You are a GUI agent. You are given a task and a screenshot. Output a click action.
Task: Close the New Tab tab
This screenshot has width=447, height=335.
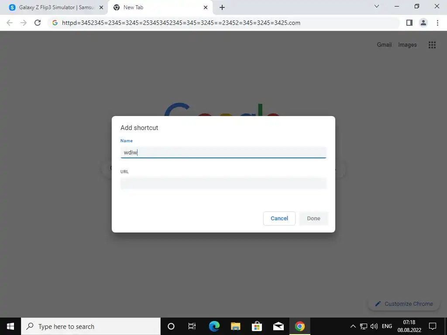[206, 7]
